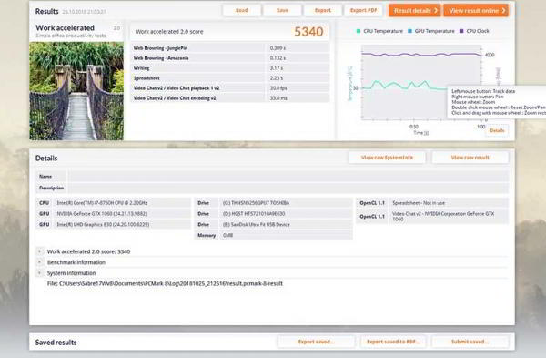This screenshot has height=358, width=546.
Task: Expand System information section
Action: (x=39, y=273)
